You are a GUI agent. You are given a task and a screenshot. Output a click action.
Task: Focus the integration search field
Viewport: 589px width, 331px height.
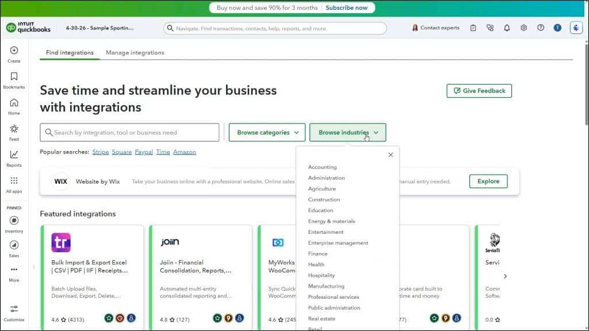[x=129, y=133]
